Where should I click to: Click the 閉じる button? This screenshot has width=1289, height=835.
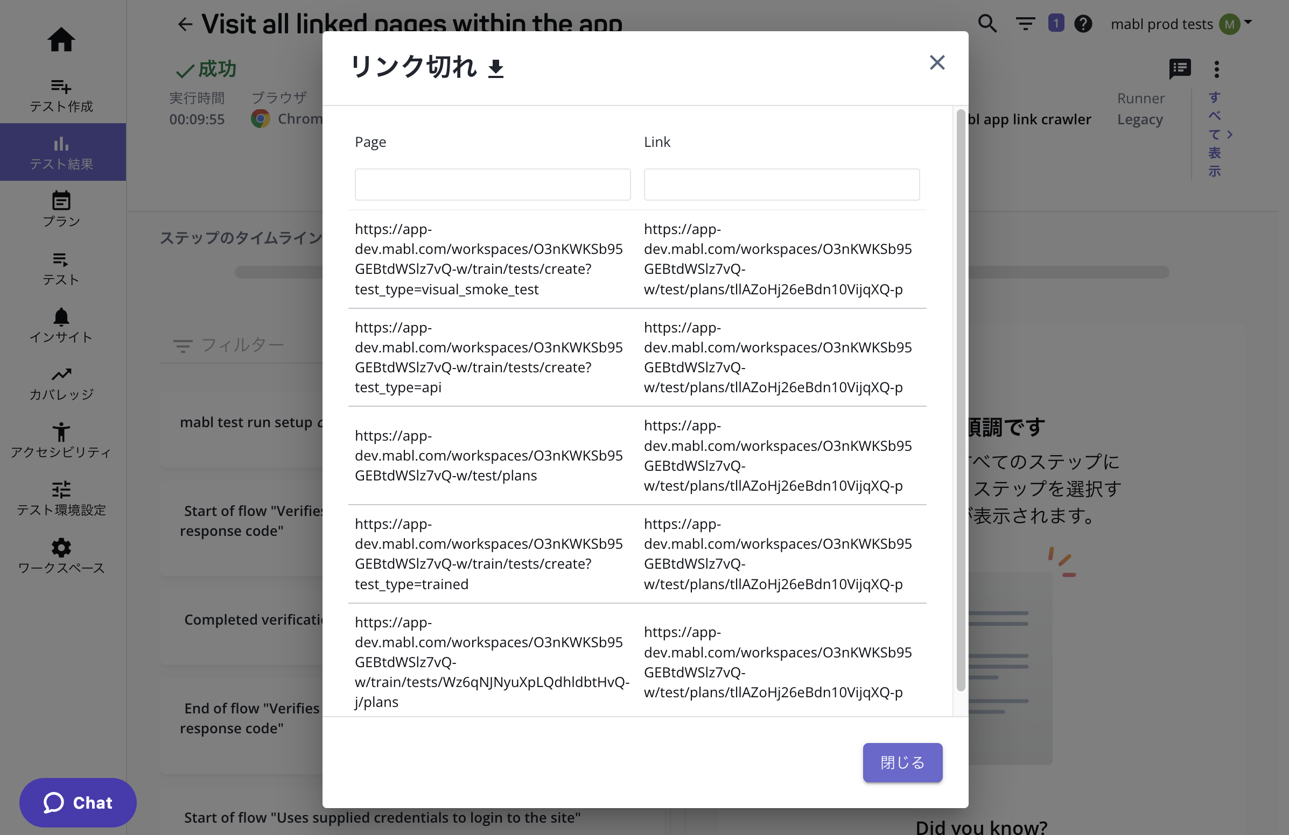tap(902, 762)
